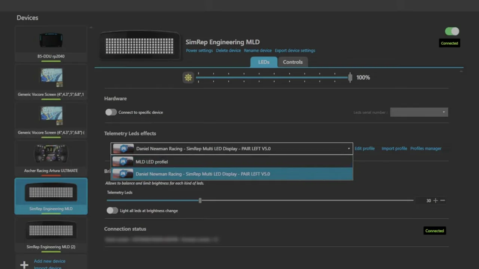Click the Import profile link
Image resolution: width=479 pixels, height=269 pixels.
point(394,148)
